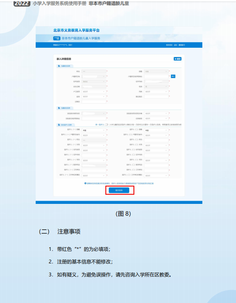
Task: Toggle the 单一监护人 single guardian switch
Action: pos(107,125)
